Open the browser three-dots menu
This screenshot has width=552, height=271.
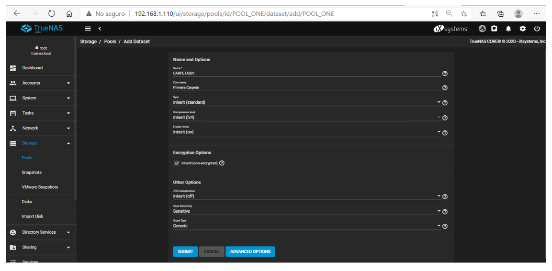tap(537, 14)
